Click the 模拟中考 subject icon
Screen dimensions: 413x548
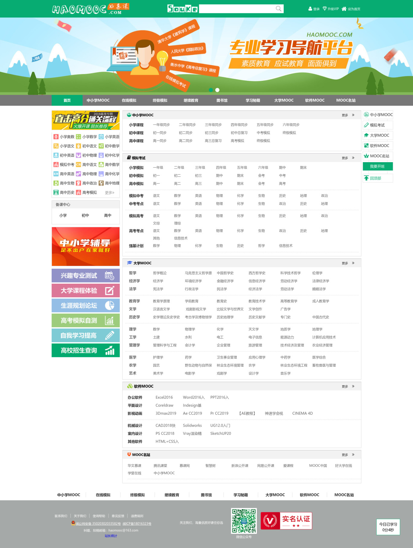coord(56,165)
